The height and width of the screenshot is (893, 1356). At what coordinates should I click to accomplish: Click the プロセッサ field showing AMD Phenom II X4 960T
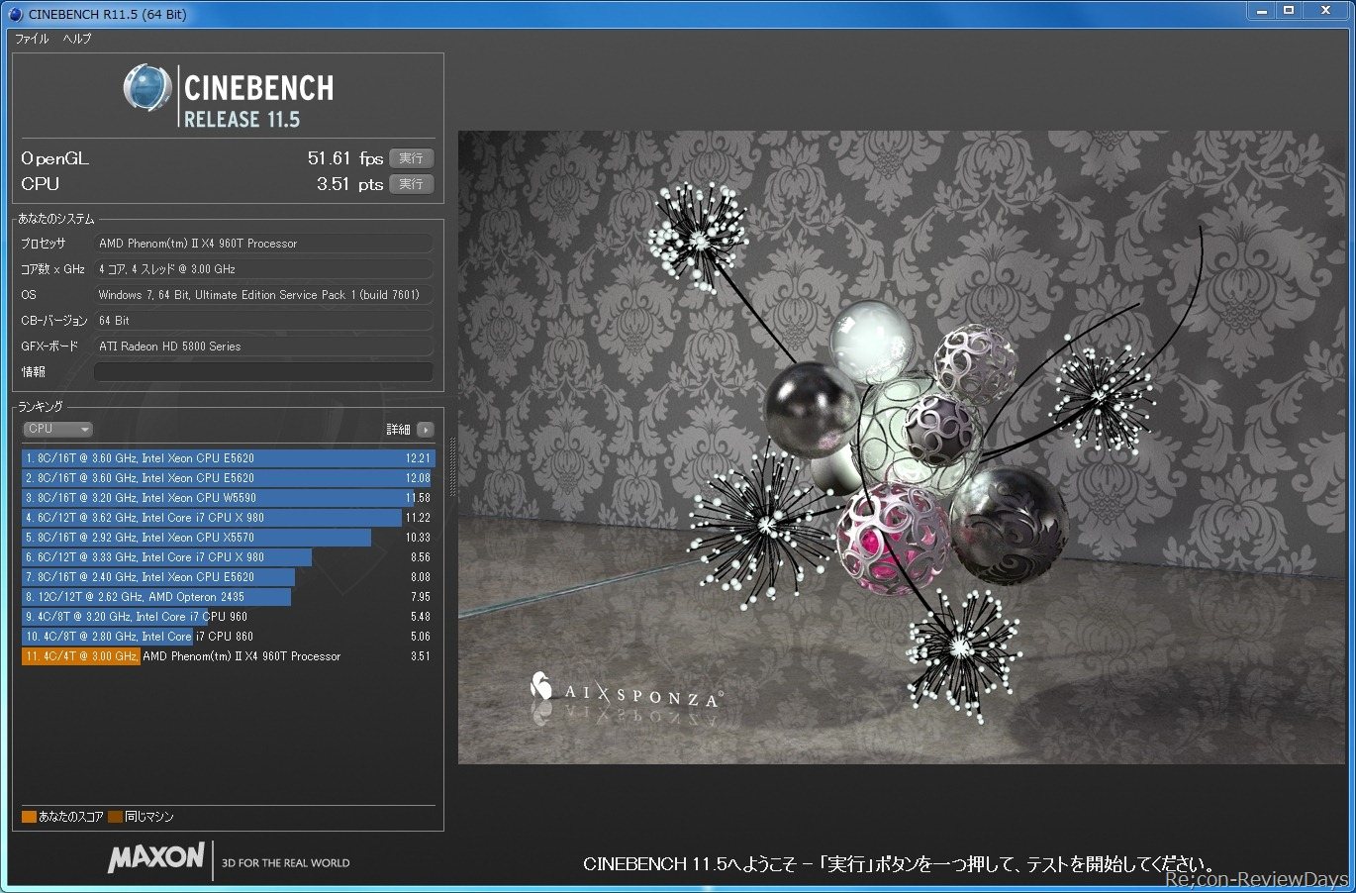point(263,244)
